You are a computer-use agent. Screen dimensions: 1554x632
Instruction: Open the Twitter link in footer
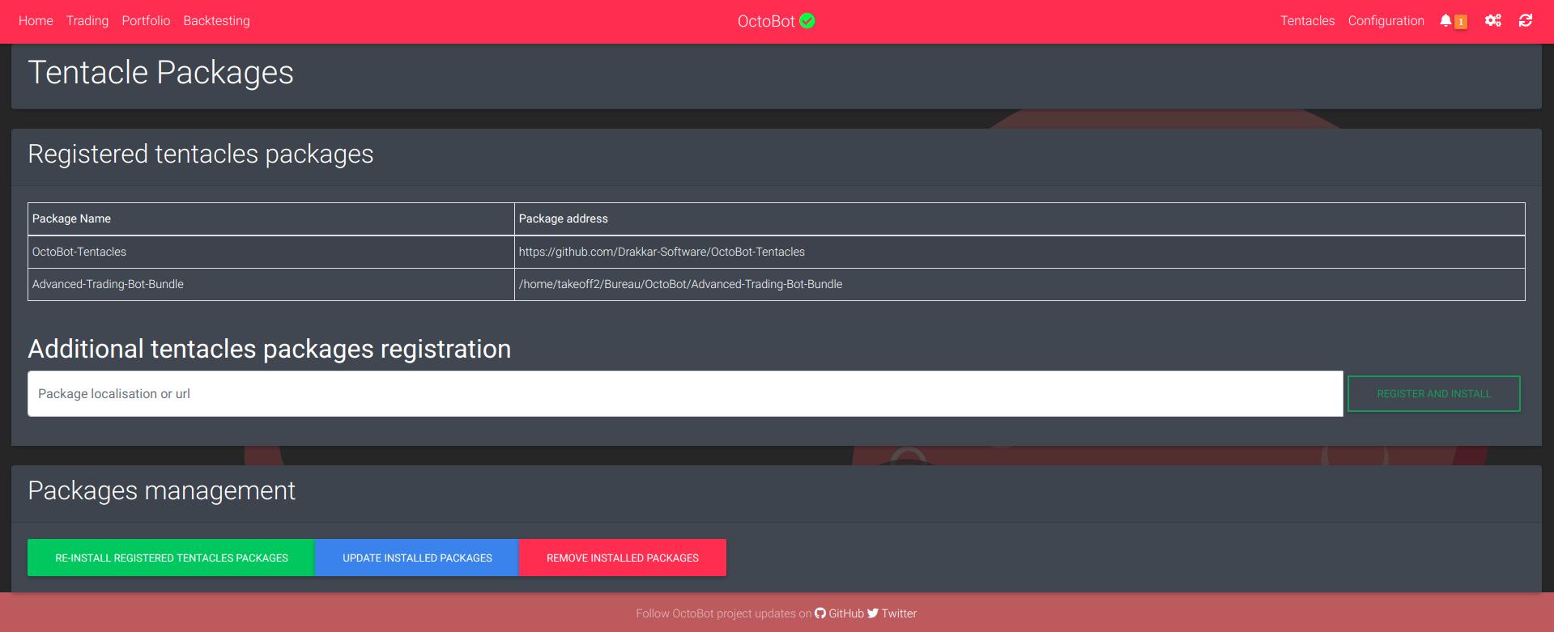[899, 613]
